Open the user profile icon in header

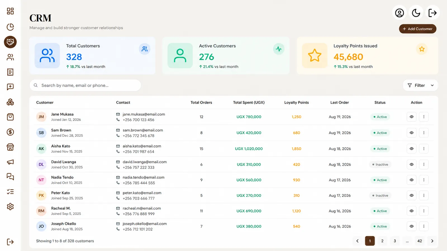pos(400,13)
